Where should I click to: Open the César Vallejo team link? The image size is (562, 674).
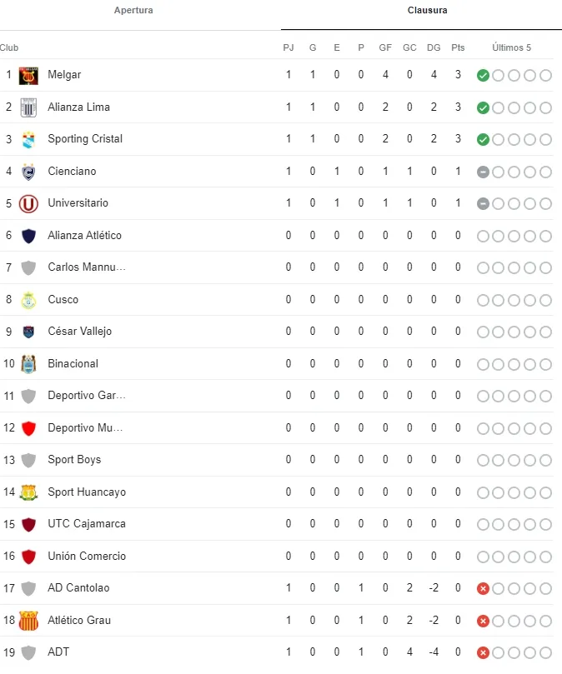click(79, 332)
